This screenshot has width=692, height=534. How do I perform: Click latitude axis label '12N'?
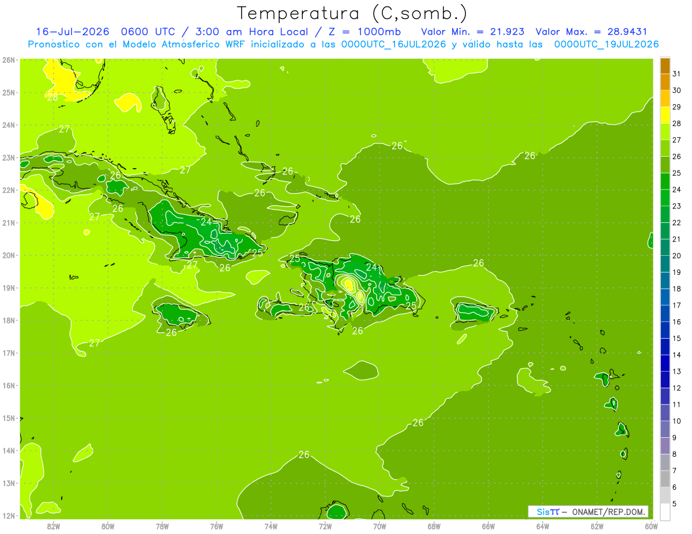pyautogui.click(x=8, y=516)
